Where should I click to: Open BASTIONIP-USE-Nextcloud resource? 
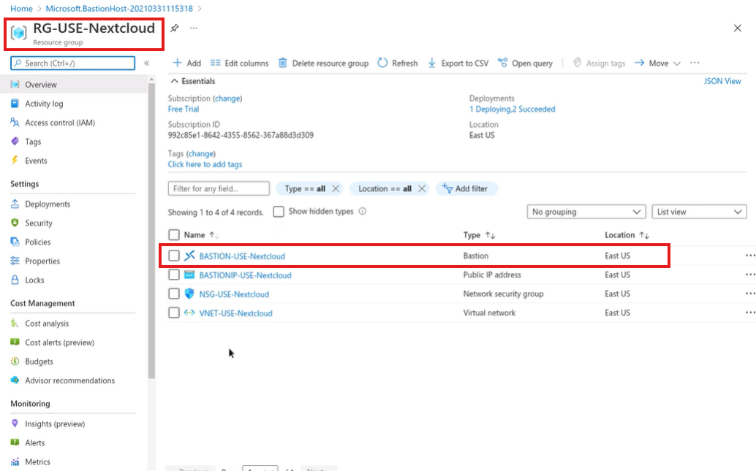[x=246, y=275]
